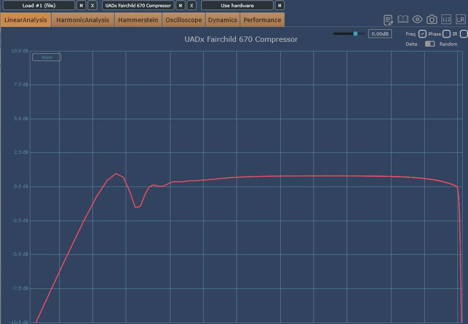Toggle the eye visibility icon

pyautogui.click(x=417, y=20)
